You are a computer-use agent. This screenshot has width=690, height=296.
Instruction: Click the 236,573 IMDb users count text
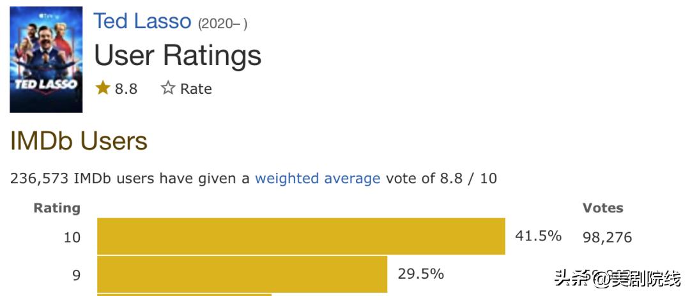click(x=40, y=178)
